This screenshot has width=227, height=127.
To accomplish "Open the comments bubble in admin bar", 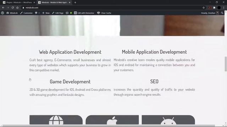I will tap(37, 13).
